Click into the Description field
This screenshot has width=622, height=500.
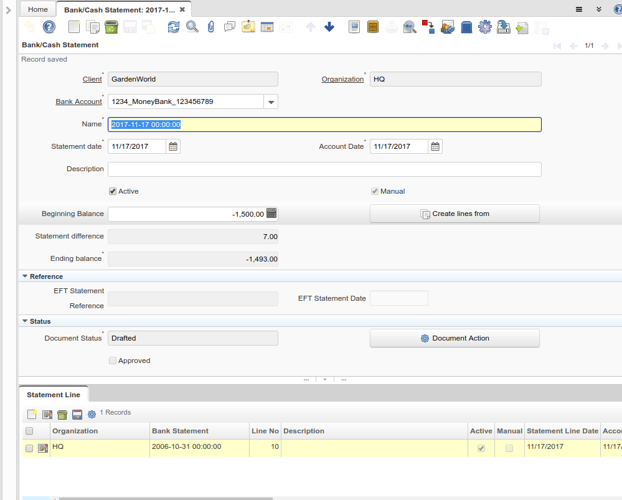[324, 169]
